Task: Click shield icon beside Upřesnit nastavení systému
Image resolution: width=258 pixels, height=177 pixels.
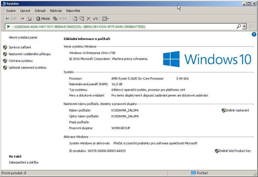Action: (x=5, y=68)
